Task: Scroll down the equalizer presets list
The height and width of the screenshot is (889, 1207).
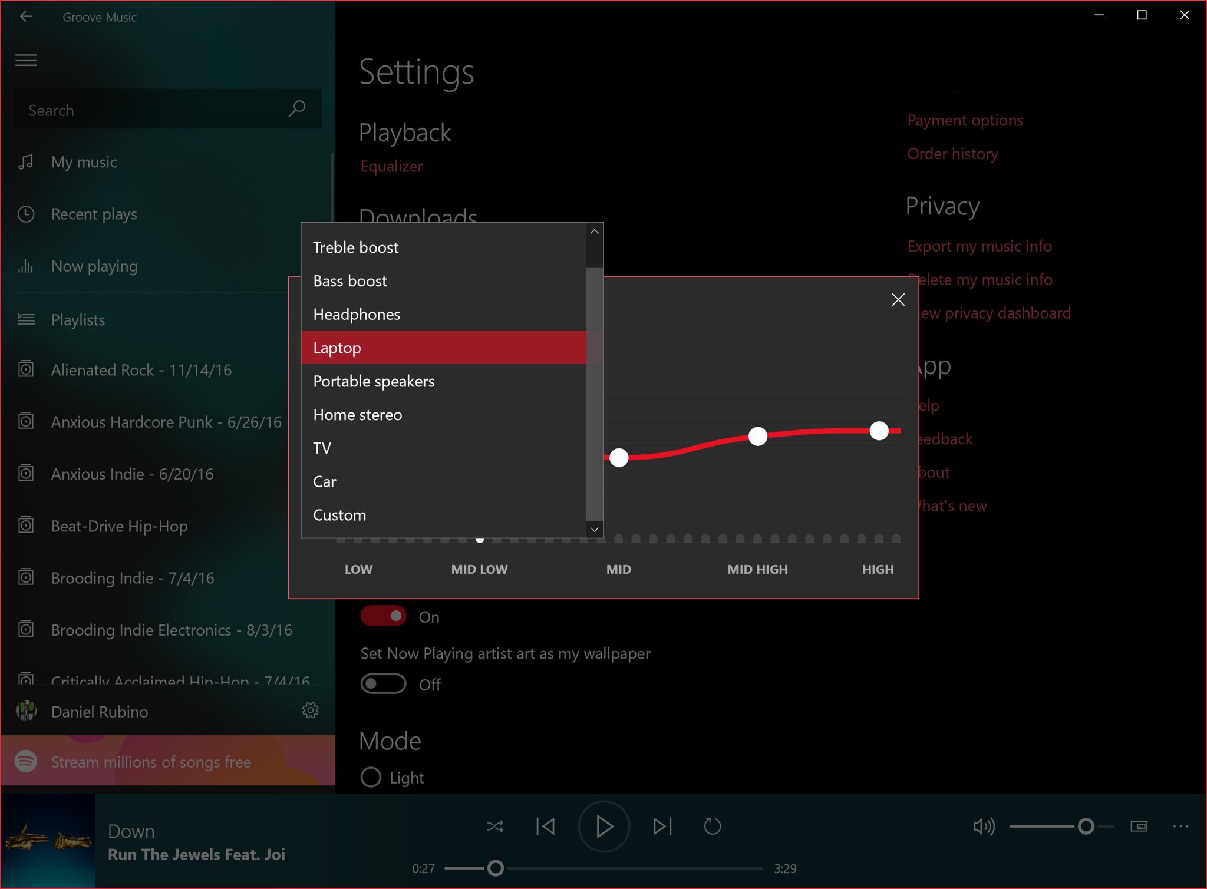Action: point(594,528)
